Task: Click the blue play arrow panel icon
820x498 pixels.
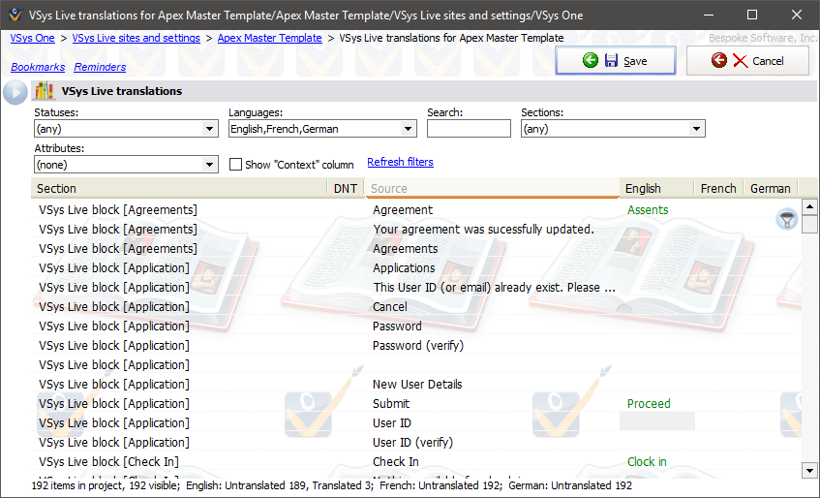Action: 15,92
